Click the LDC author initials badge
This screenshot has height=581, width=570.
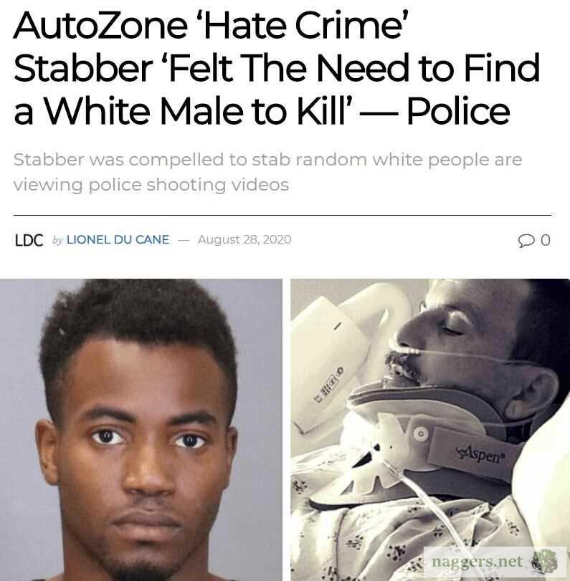(29, 240)
